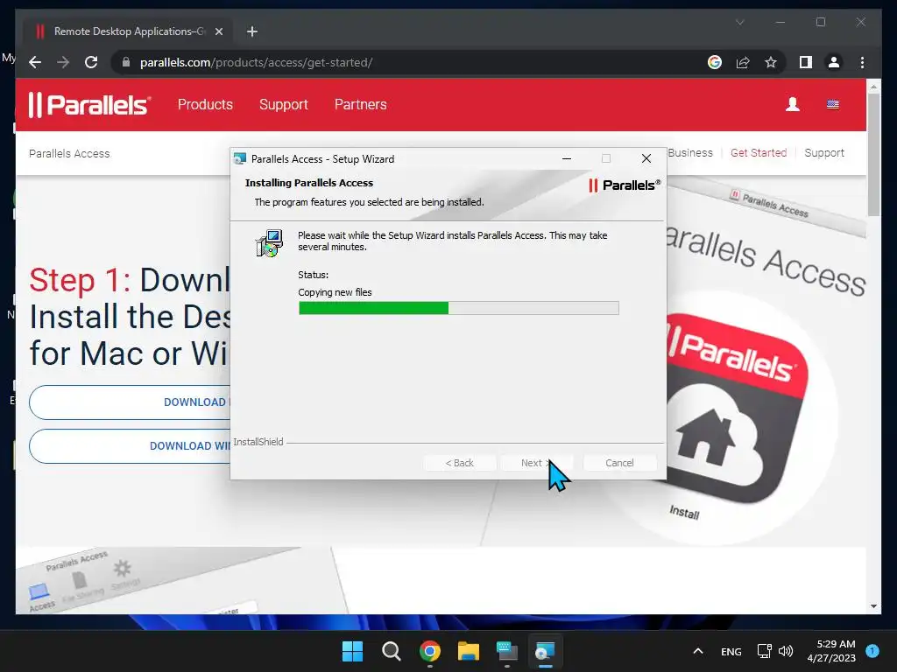
Task: Click the installer icon in the taskbar
Action: point(545,651)
